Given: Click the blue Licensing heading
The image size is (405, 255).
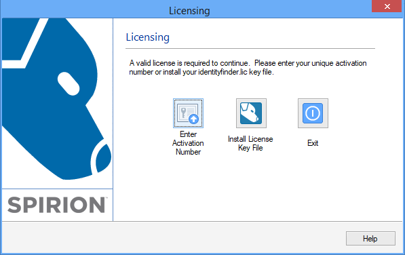Looking at the screenshot, I should point(147,37).
